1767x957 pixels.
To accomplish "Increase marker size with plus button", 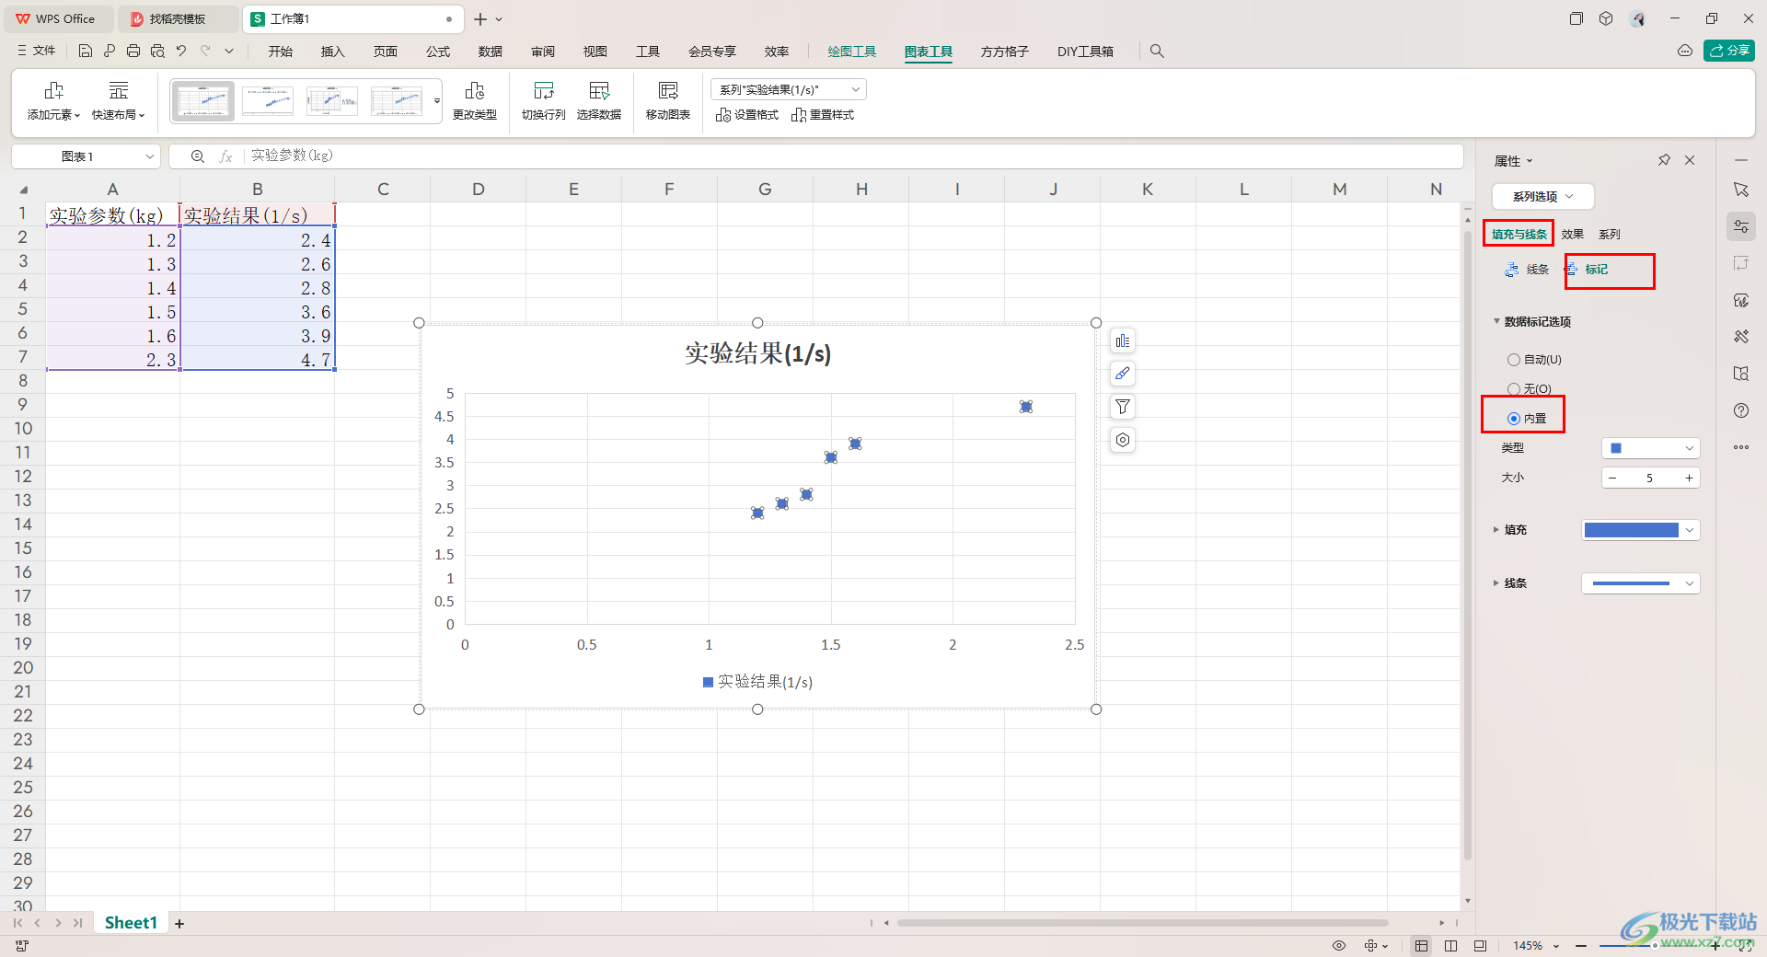I will click(x=1689, y=478).
